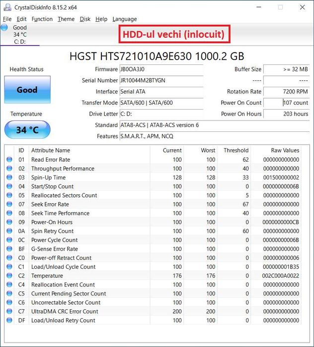Click the status icon for UltraDMA CRC Error Count
Image resolution: width=314 pixels, height=347 pixels.
tap(9, 311)
